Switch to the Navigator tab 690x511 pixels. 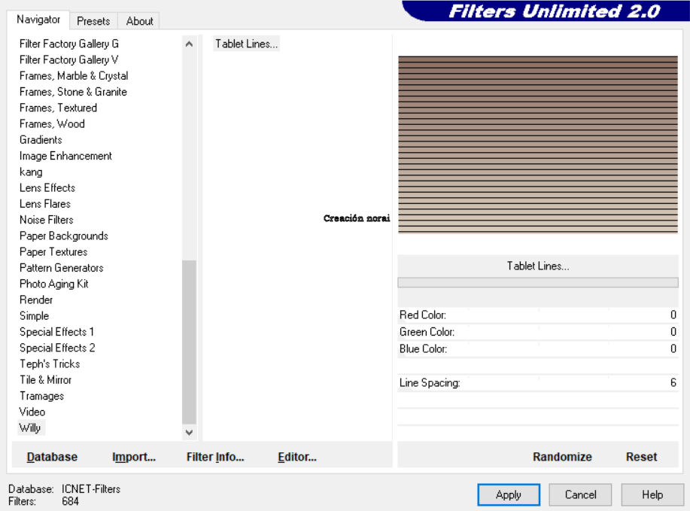pos(38,20)
